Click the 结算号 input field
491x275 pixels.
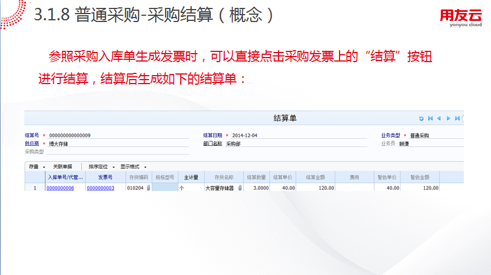[118, 136]
